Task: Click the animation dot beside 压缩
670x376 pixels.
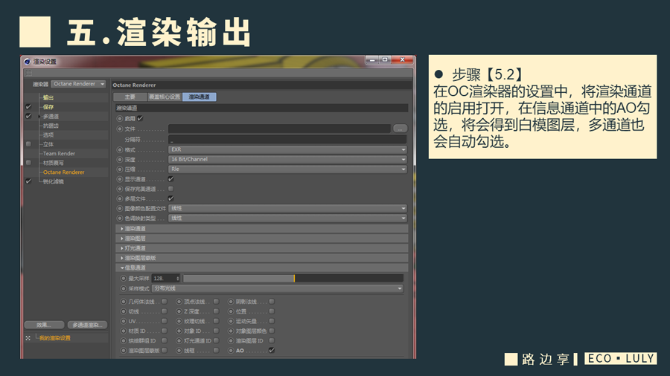Action: (120, 169)
